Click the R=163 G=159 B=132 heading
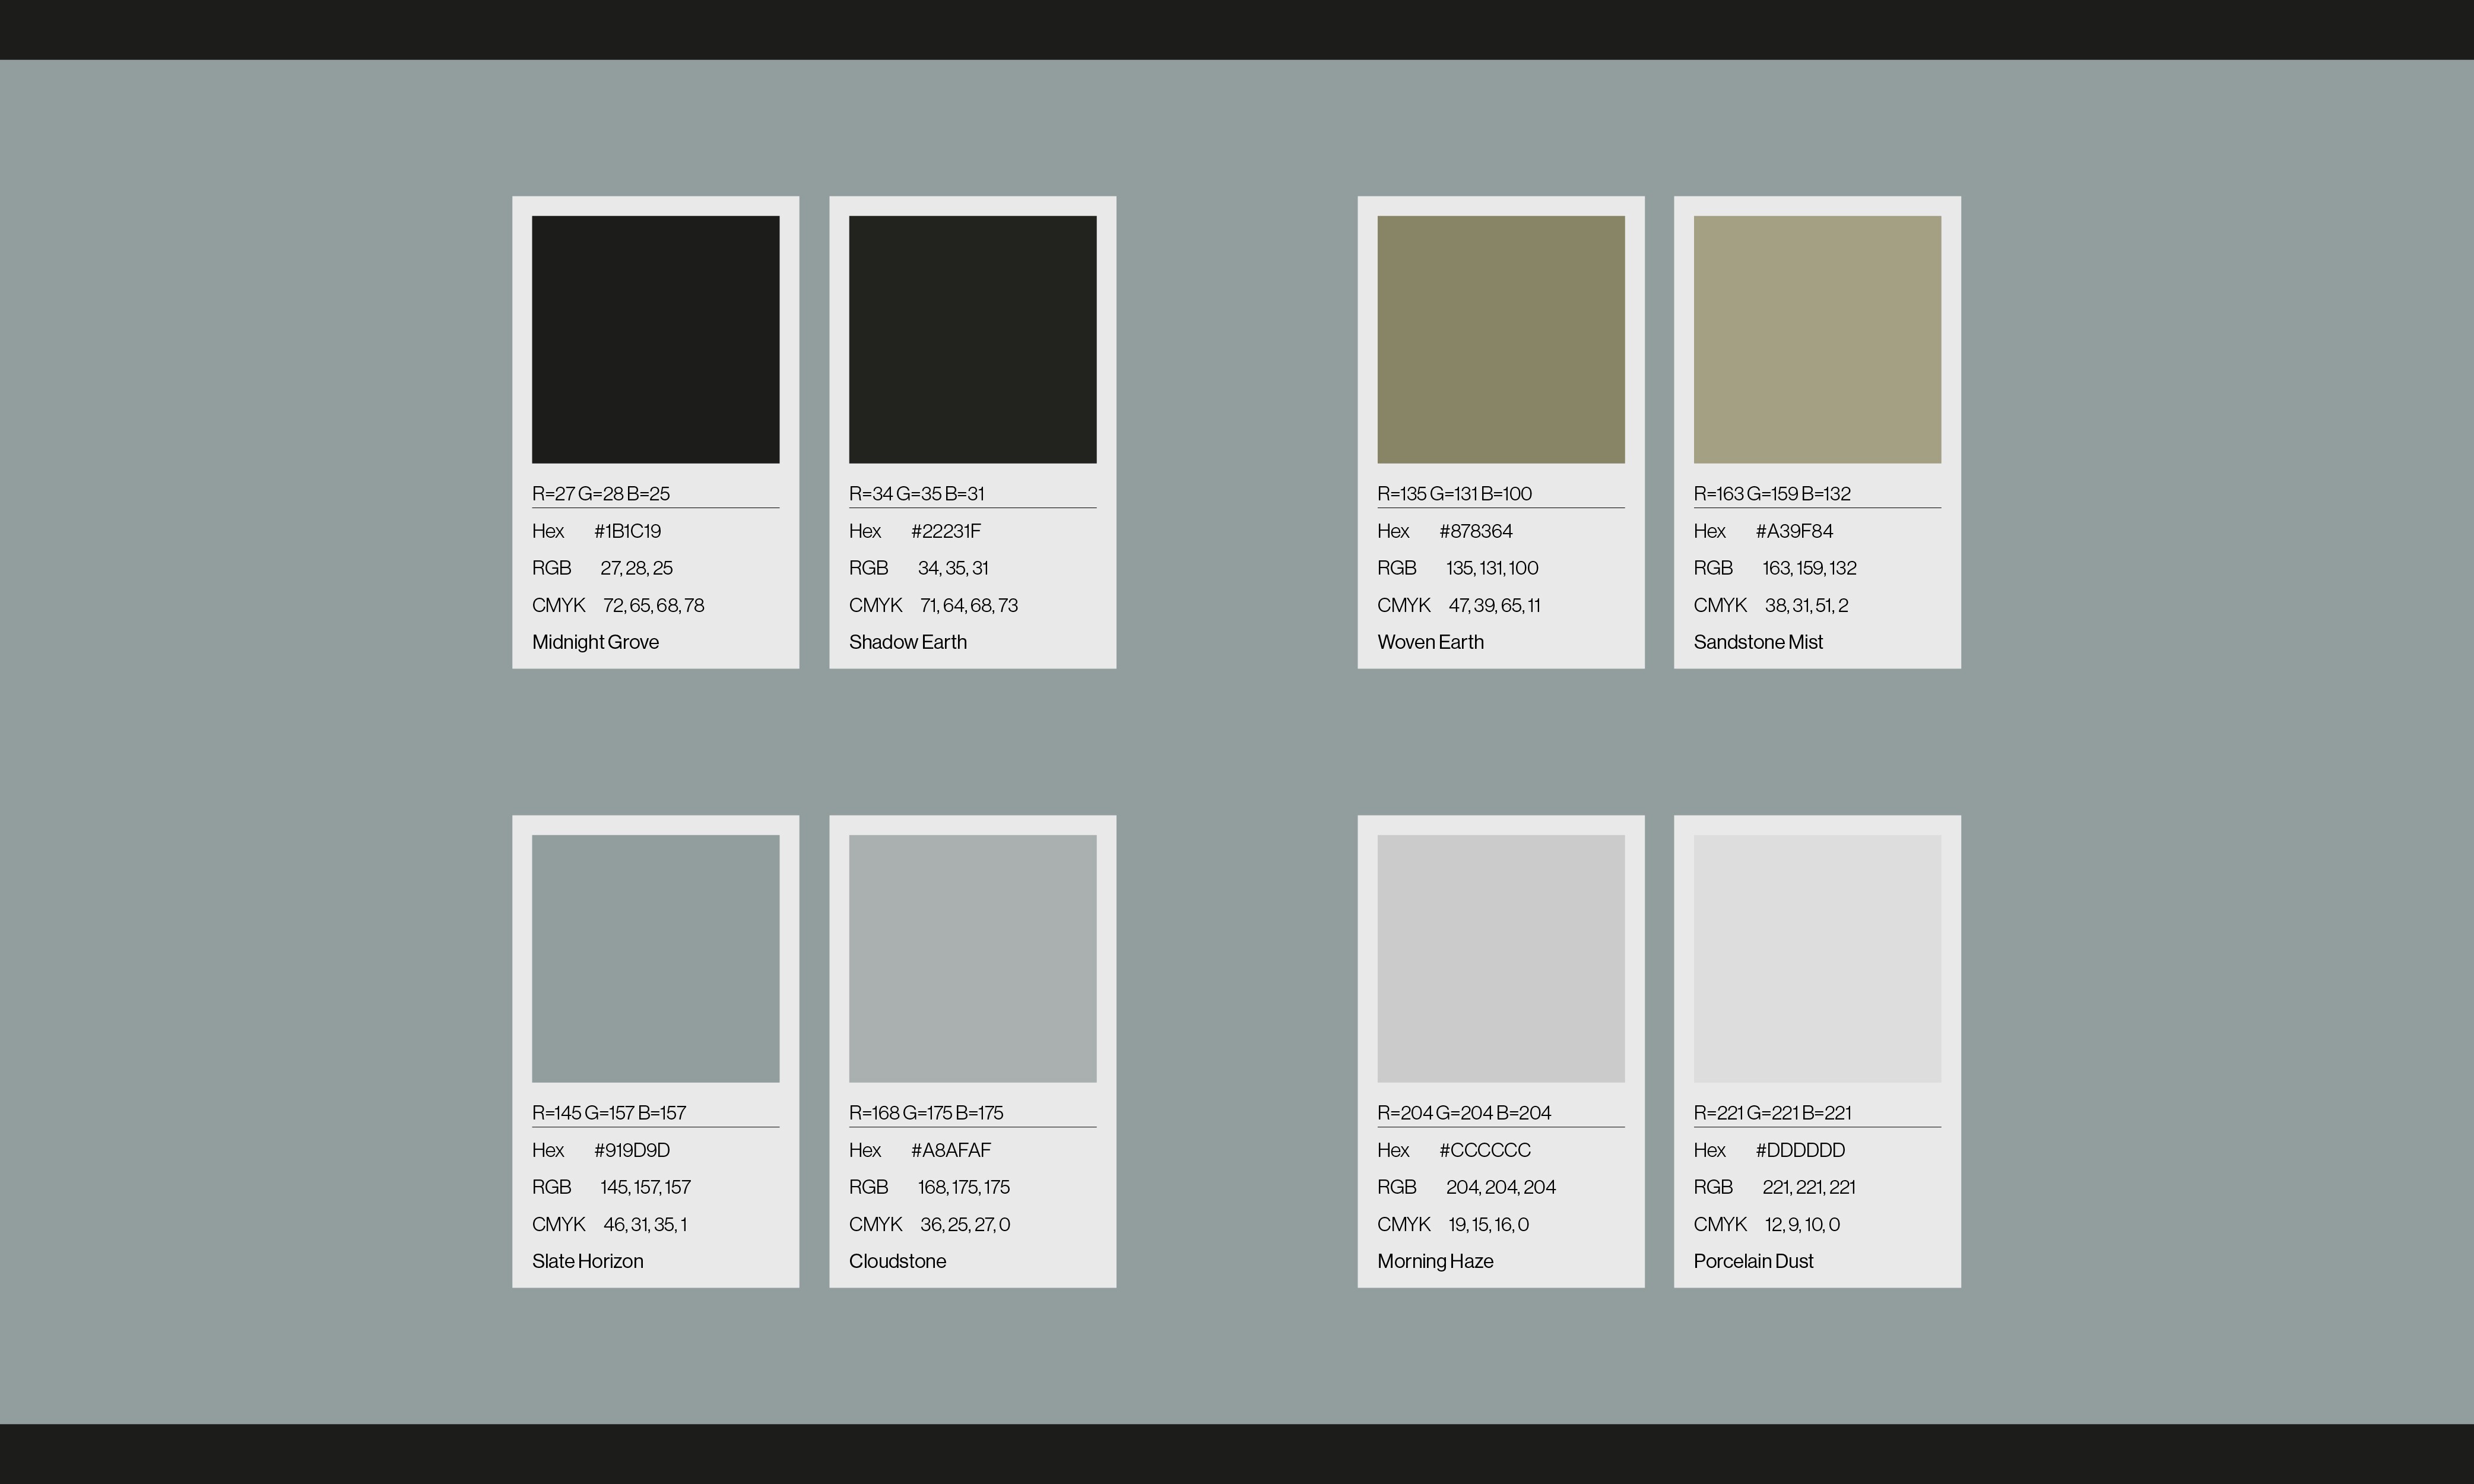Screen dimensions: 2474x1484 point(1771,493)
